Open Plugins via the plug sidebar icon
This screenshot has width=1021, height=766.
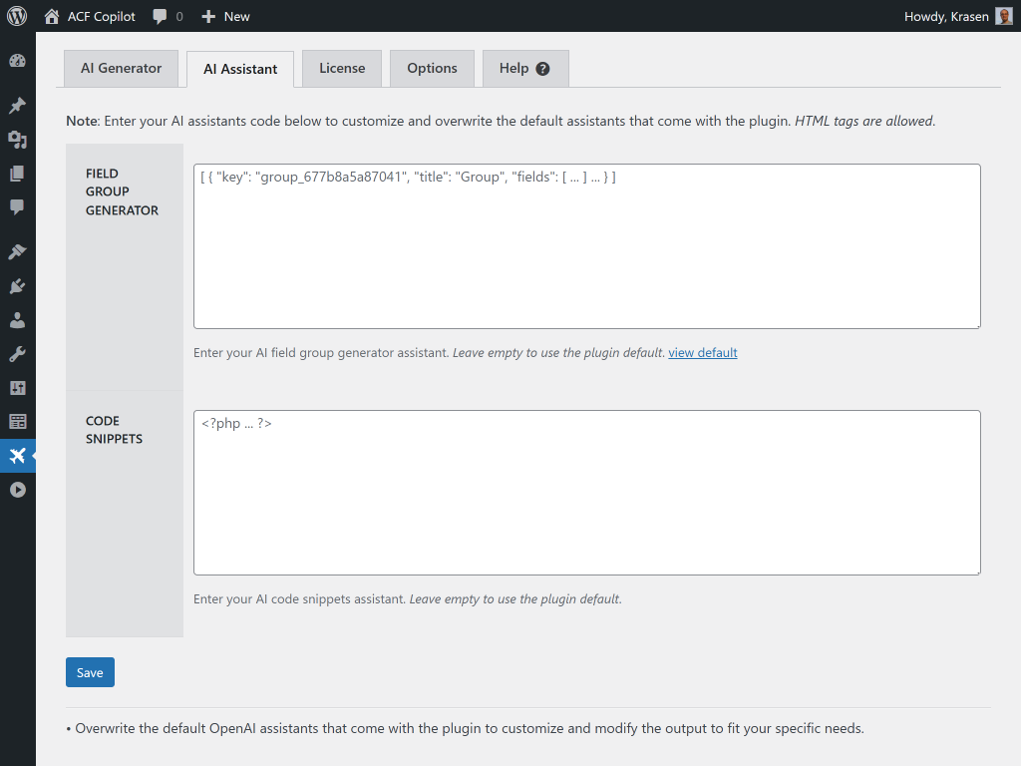coord(18,285)
